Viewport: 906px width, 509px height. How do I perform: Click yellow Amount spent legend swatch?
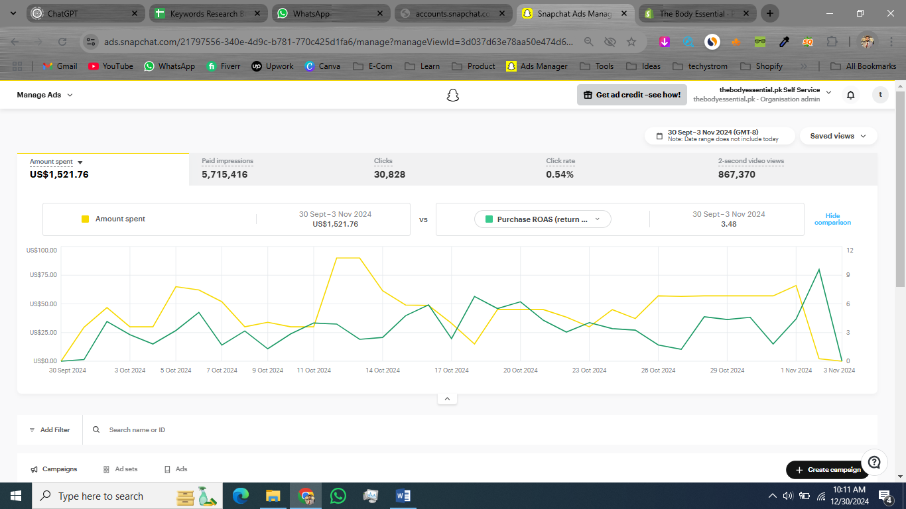click(85, 219)
